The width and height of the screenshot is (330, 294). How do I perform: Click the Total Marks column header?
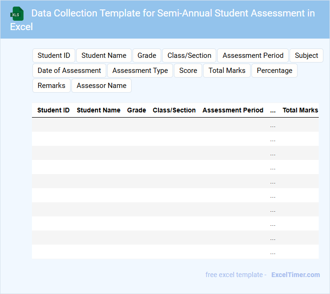tap(300, 110)
